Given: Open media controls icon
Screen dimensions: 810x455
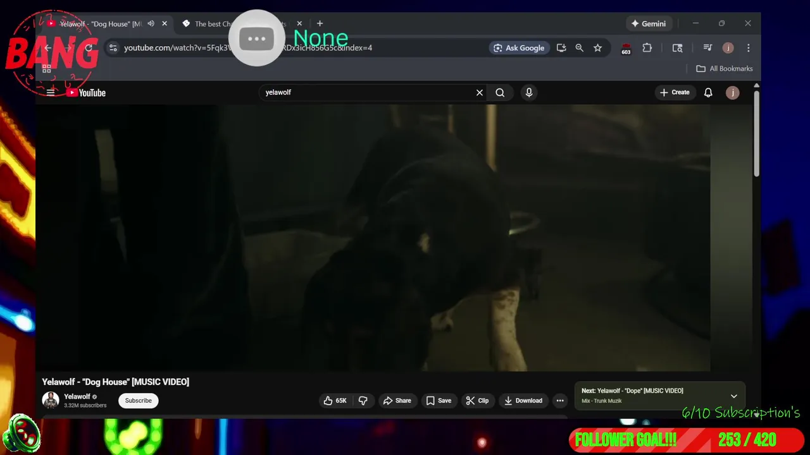Looking at the screenshot, I should click(707, 48).
